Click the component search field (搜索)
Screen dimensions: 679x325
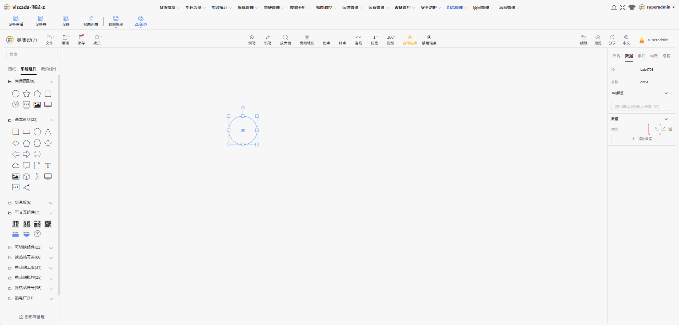click(x=32, y=54)
